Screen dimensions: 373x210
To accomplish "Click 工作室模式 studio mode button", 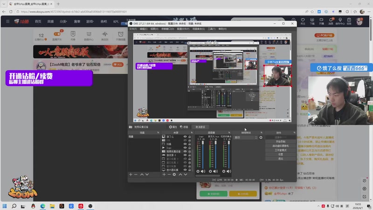I will coord(281,150).
